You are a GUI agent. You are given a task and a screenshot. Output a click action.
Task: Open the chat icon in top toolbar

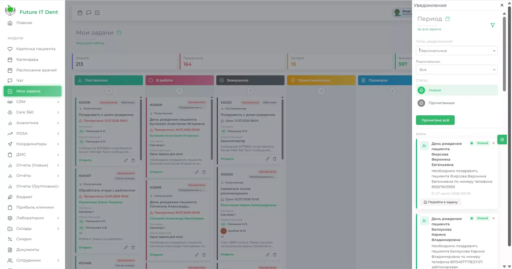coord(89,13)
